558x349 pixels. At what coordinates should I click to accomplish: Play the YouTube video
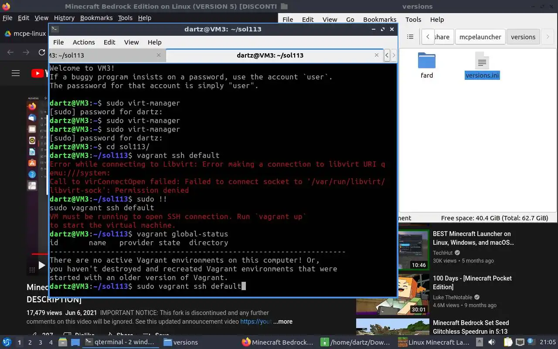click(41, 265)
